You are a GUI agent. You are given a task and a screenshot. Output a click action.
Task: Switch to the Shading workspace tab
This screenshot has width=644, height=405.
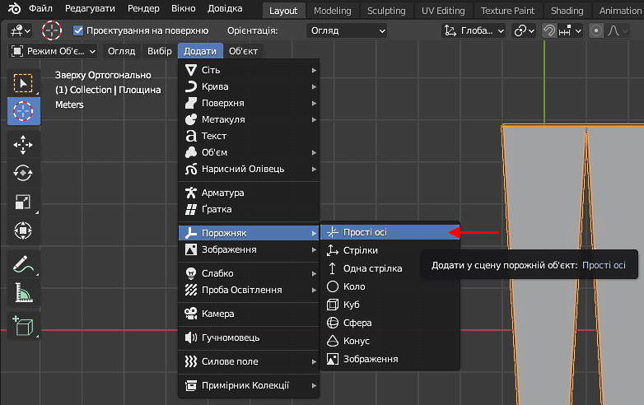point(567,11)
